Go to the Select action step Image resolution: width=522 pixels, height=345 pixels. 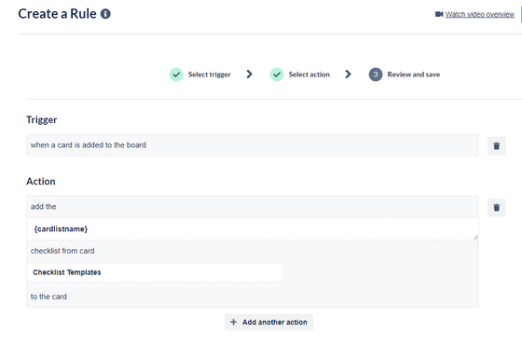(309, 75)
